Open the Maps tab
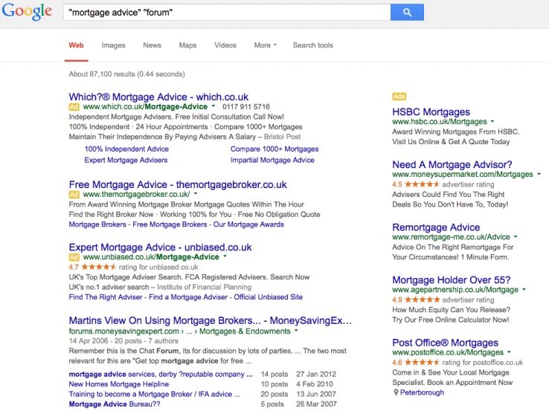The width and height of the screenshot is (549, 411). pyautogui.click(x=187, y=45)
